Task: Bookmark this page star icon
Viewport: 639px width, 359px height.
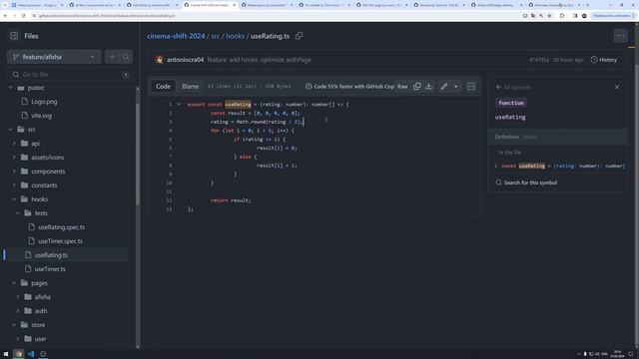Action: tap(550, 16)
